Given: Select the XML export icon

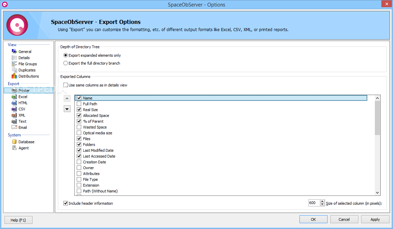Looking at the screenshot, I should click(14, 115).
